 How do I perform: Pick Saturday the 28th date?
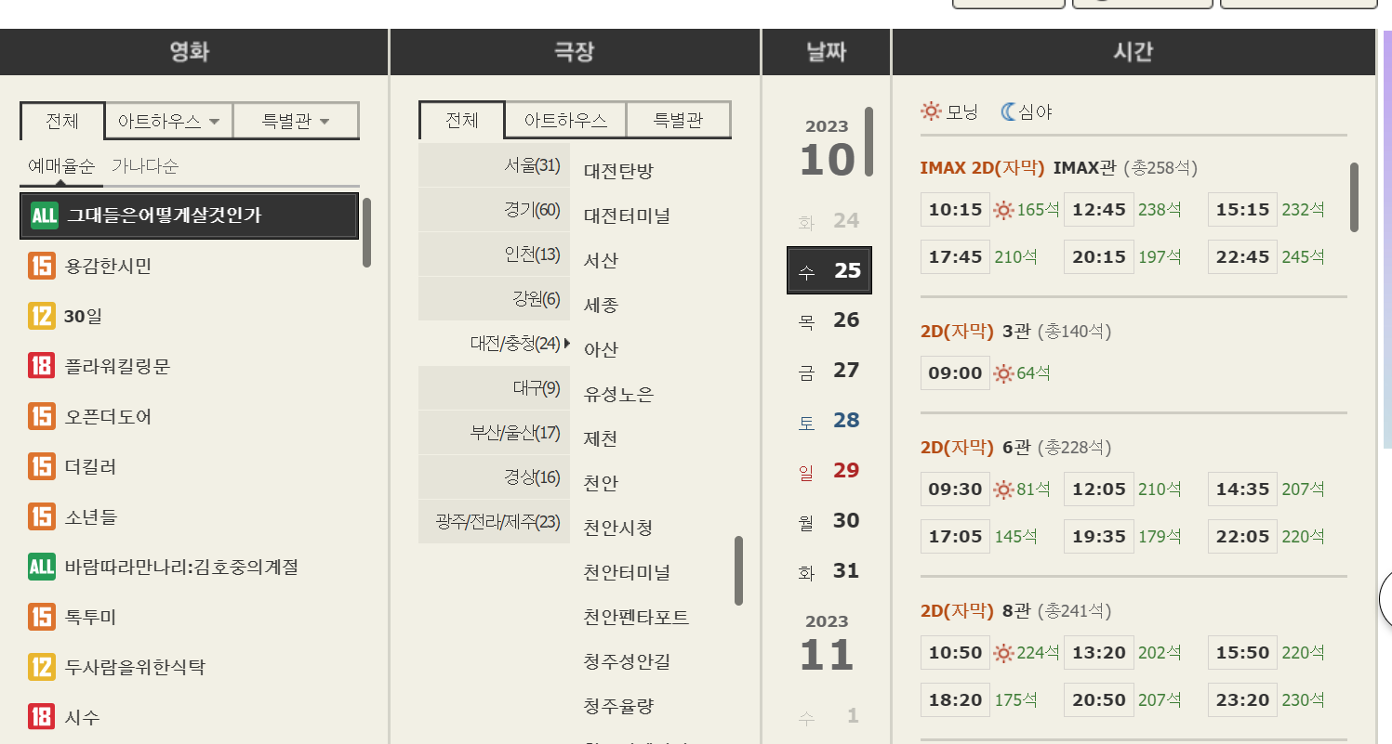(x=829, y=421)
